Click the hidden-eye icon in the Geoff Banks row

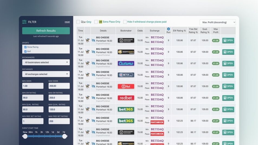(93, 52)
